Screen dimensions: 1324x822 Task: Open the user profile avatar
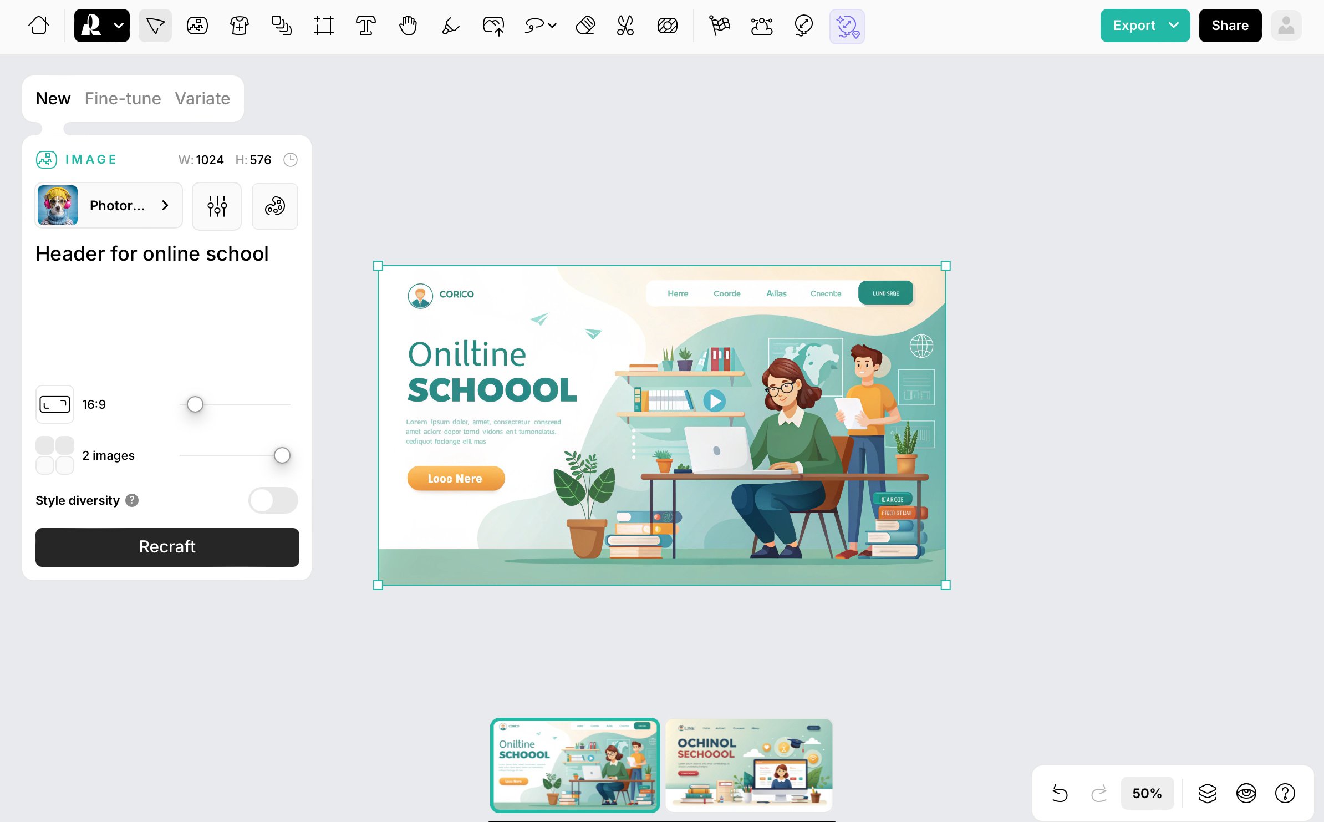pos(1286,26)
